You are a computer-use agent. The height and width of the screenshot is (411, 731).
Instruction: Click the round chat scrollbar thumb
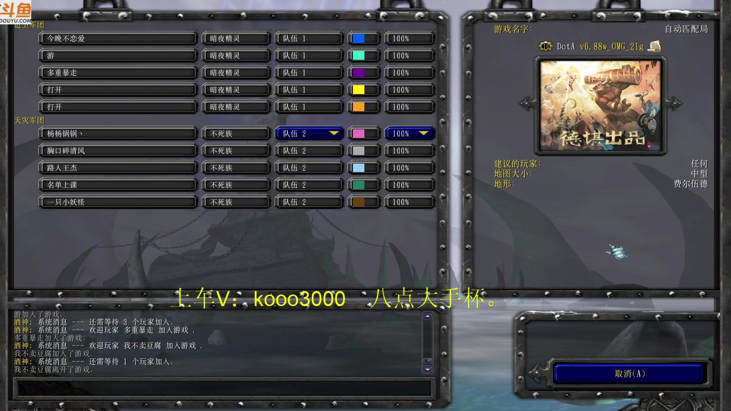coord(428,362)
